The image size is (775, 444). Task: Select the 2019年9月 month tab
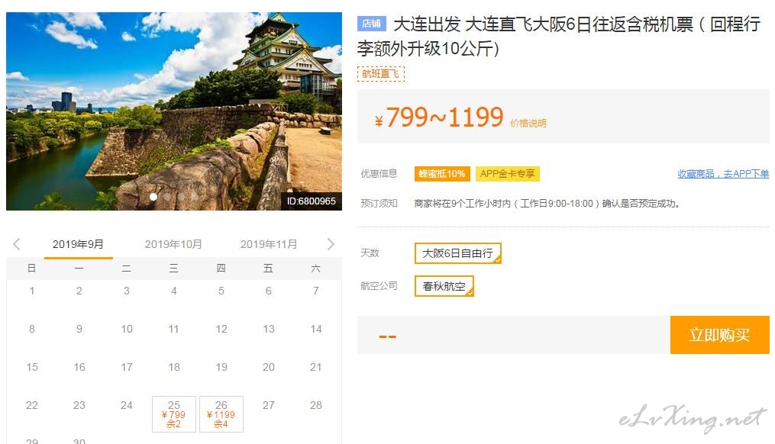coord(78,244)
